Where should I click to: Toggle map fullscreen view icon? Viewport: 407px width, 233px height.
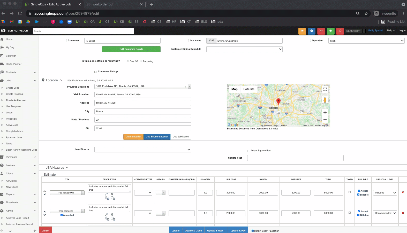325,89
